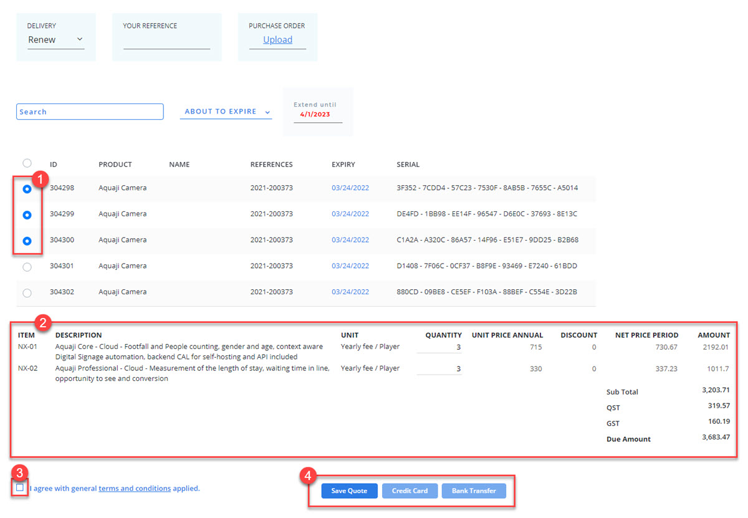
Task: Deselect the radio for ID 304299
Action: click(x=27, y=215)
